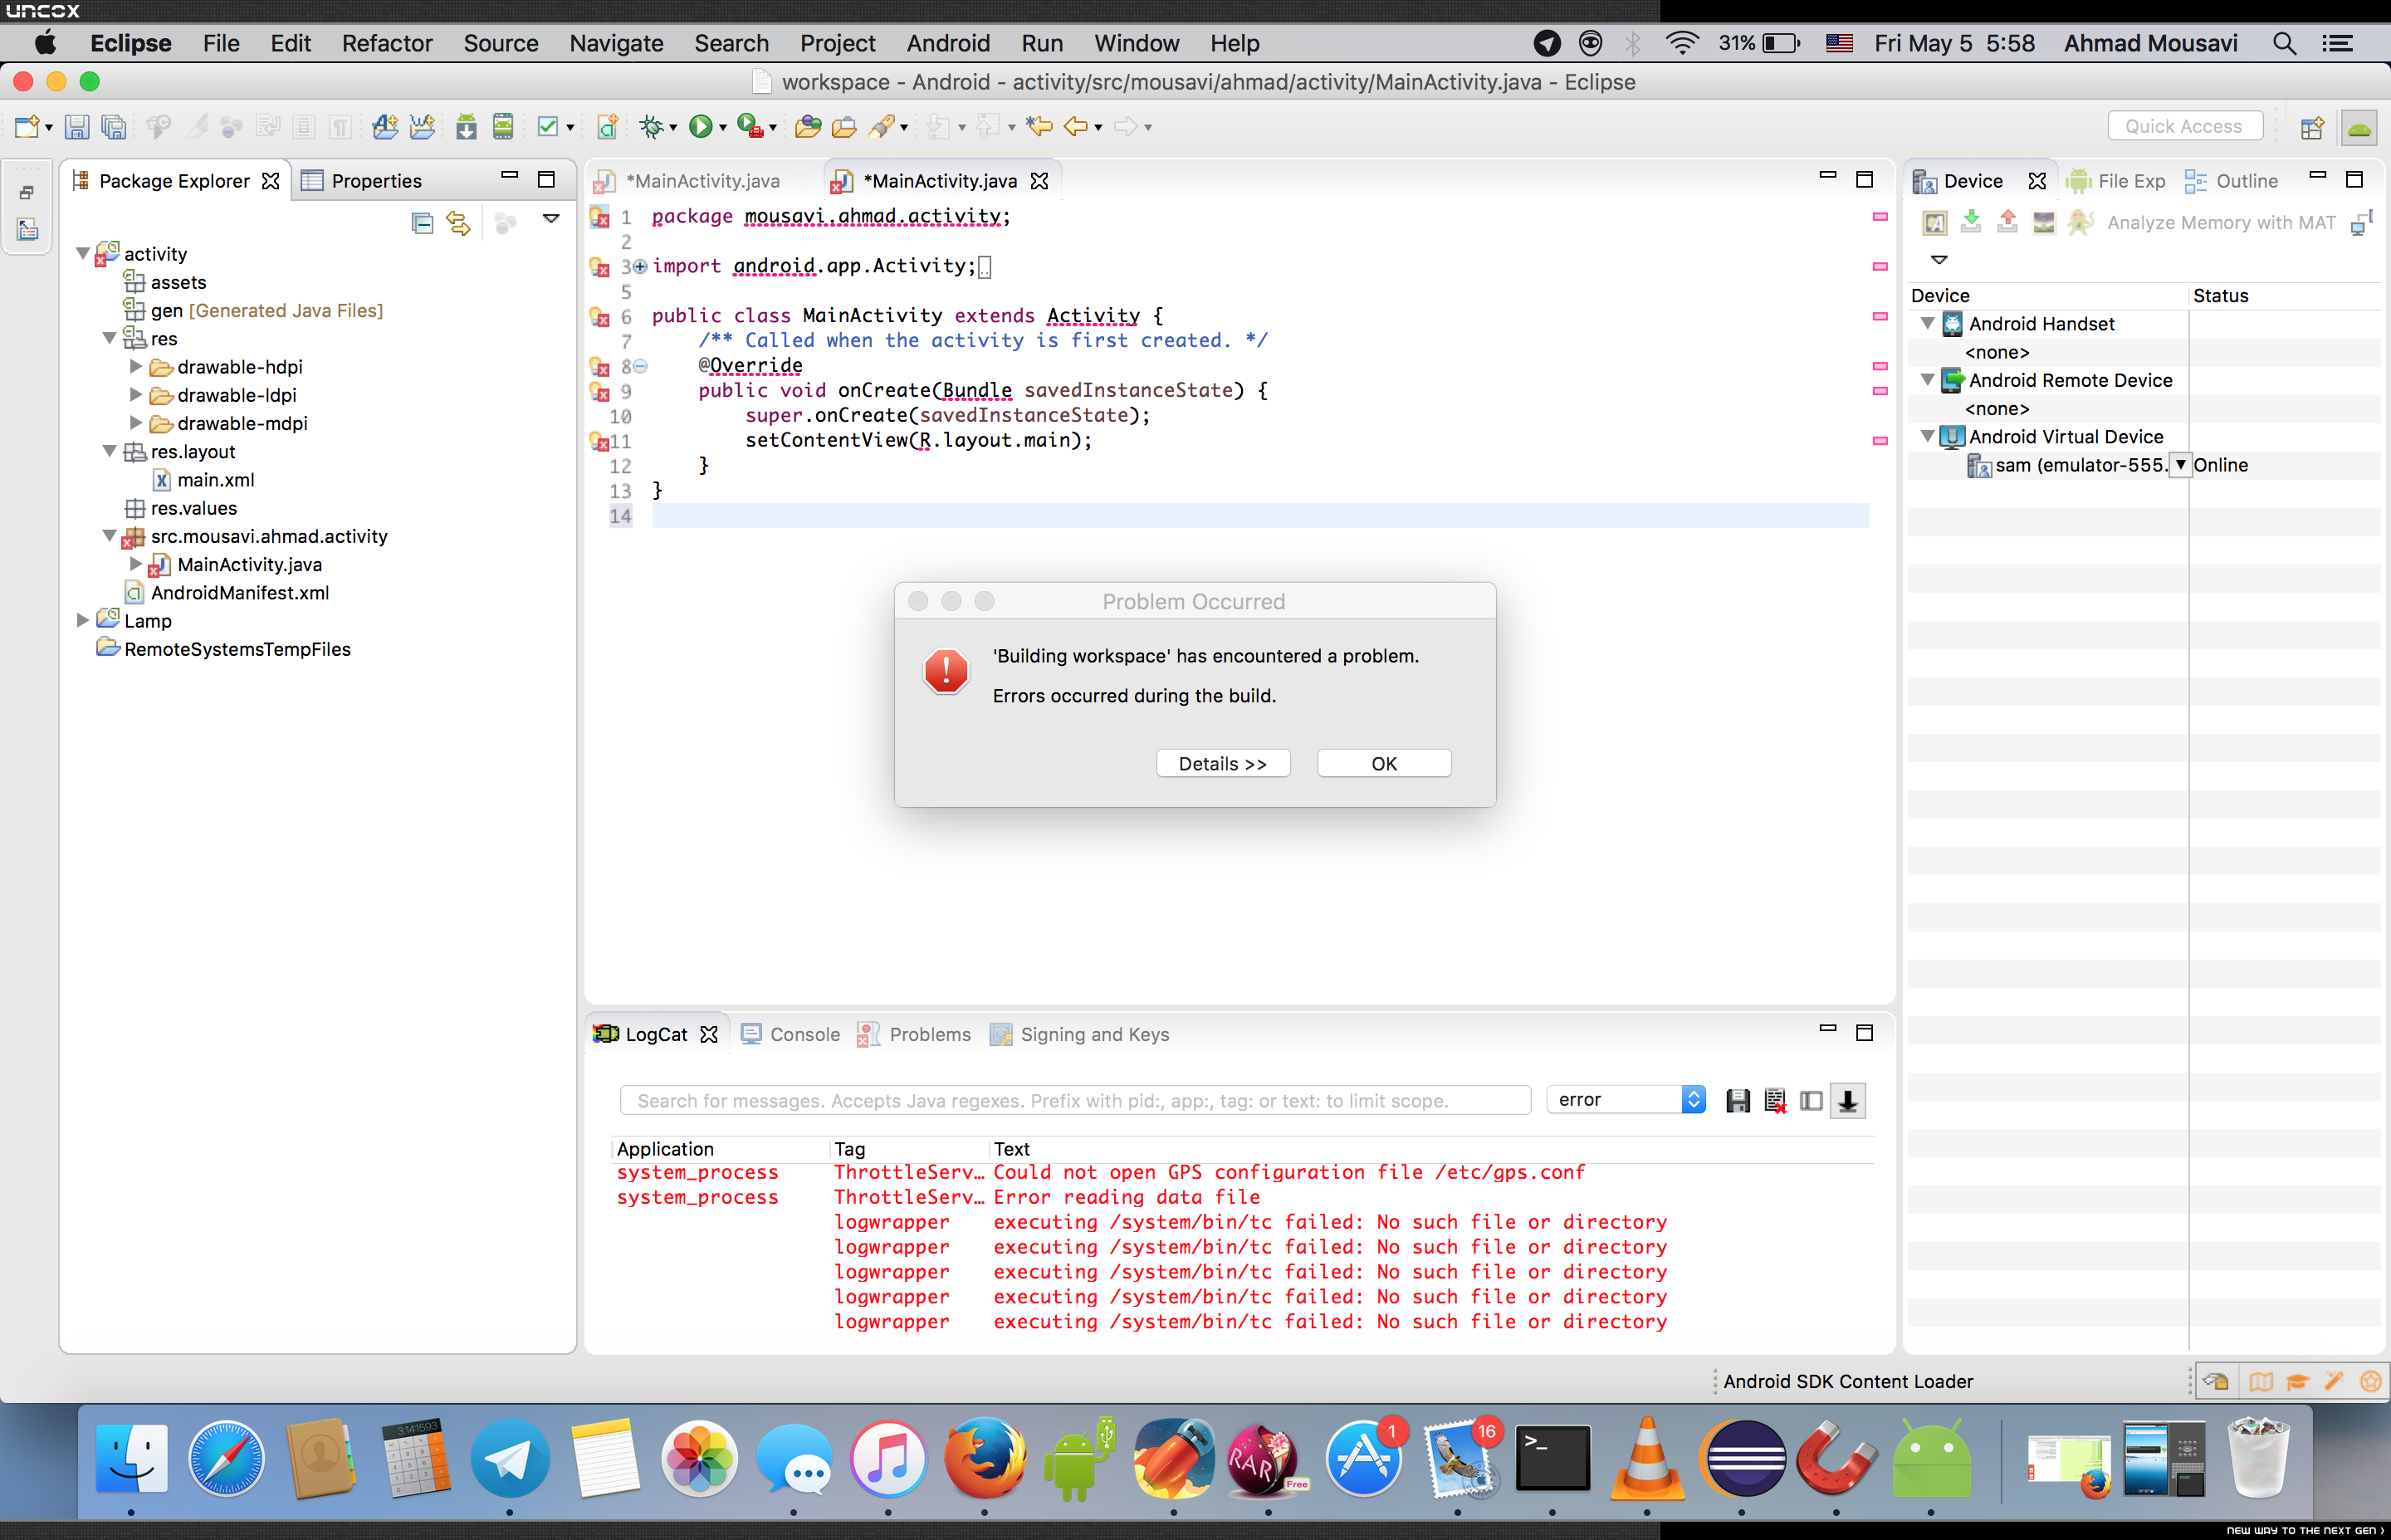
Task: Click the Save toolbar icon
Action: click(77, 127)
